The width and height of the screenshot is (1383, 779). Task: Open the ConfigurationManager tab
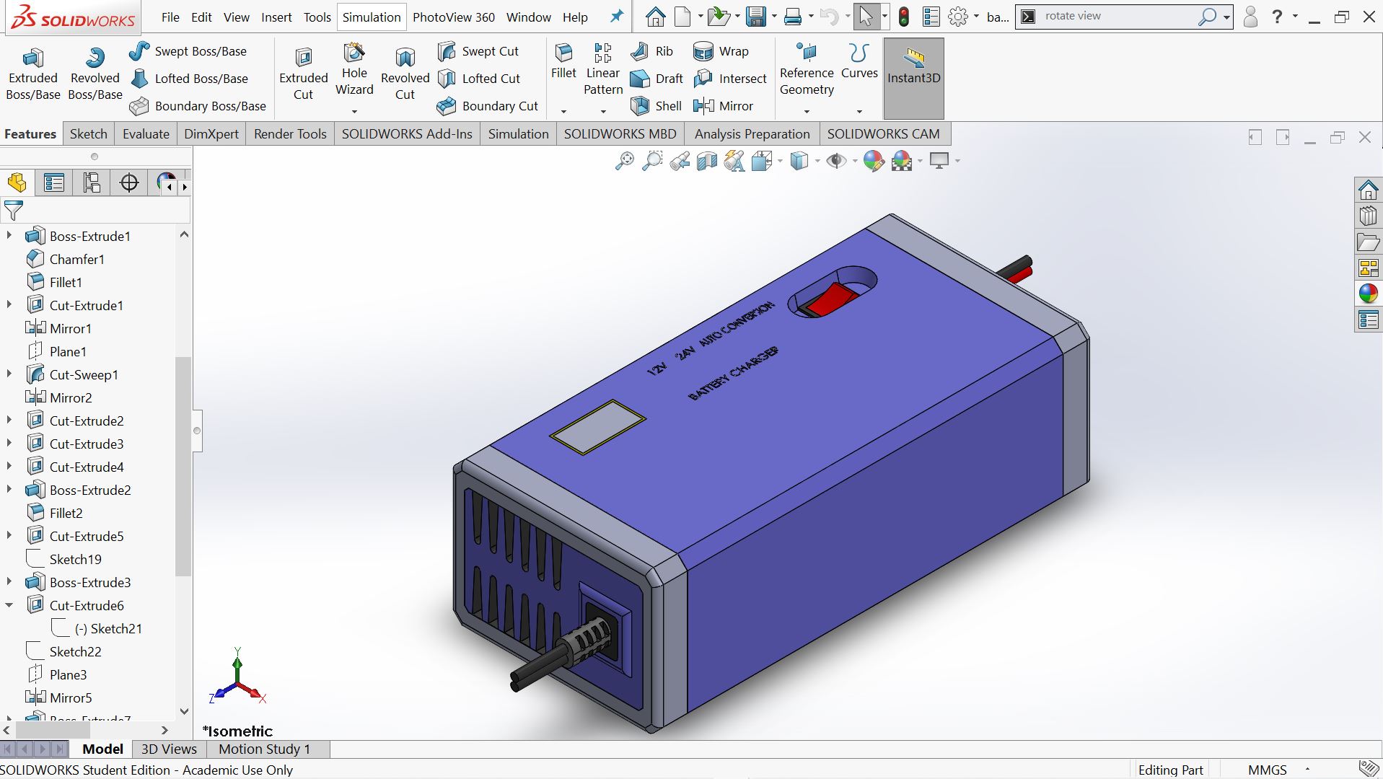[92, 183]
